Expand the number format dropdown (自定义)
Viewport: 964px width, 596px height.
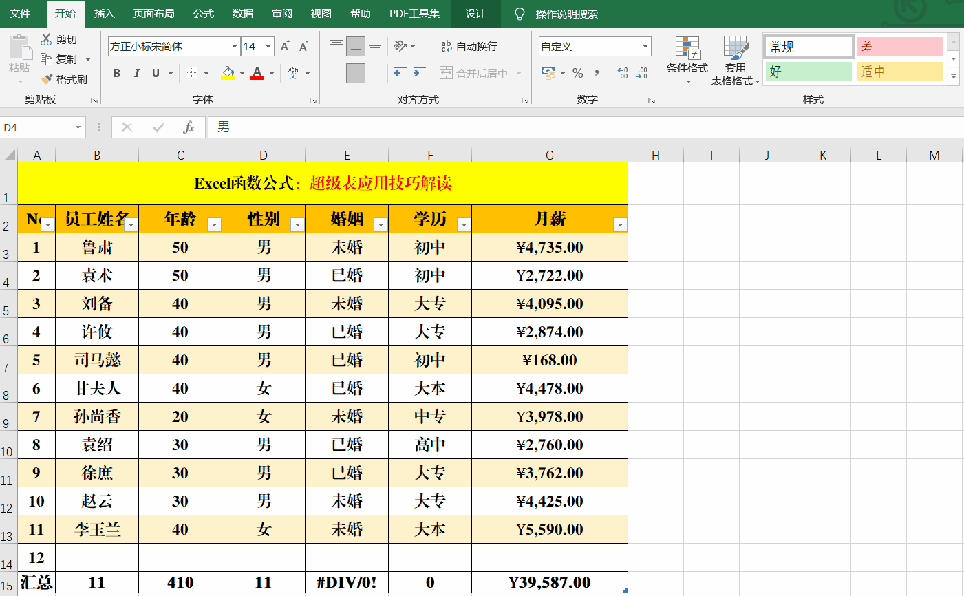click(645, 47)
